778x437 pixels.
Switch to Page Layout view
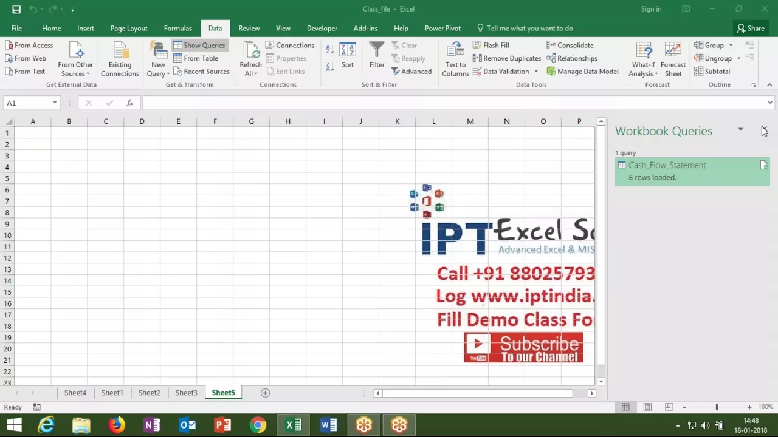coord(647,407)
